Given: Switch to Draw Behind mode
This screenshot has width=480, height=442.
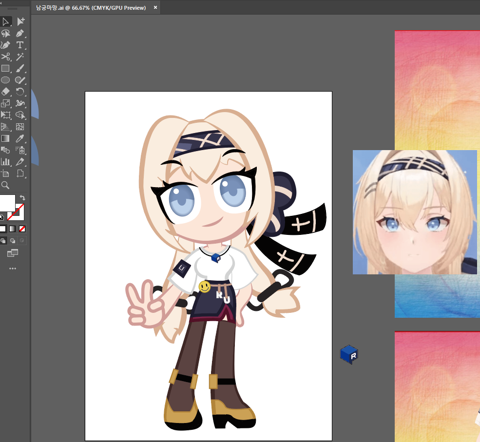Looking at the screenshot, I should (x=13, y=241).
